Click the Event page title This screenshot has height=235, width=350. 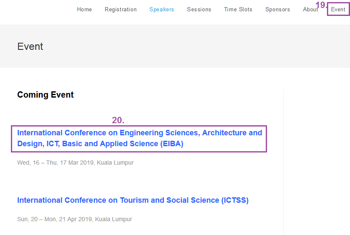pyautogui.click(x=30, y=46)
